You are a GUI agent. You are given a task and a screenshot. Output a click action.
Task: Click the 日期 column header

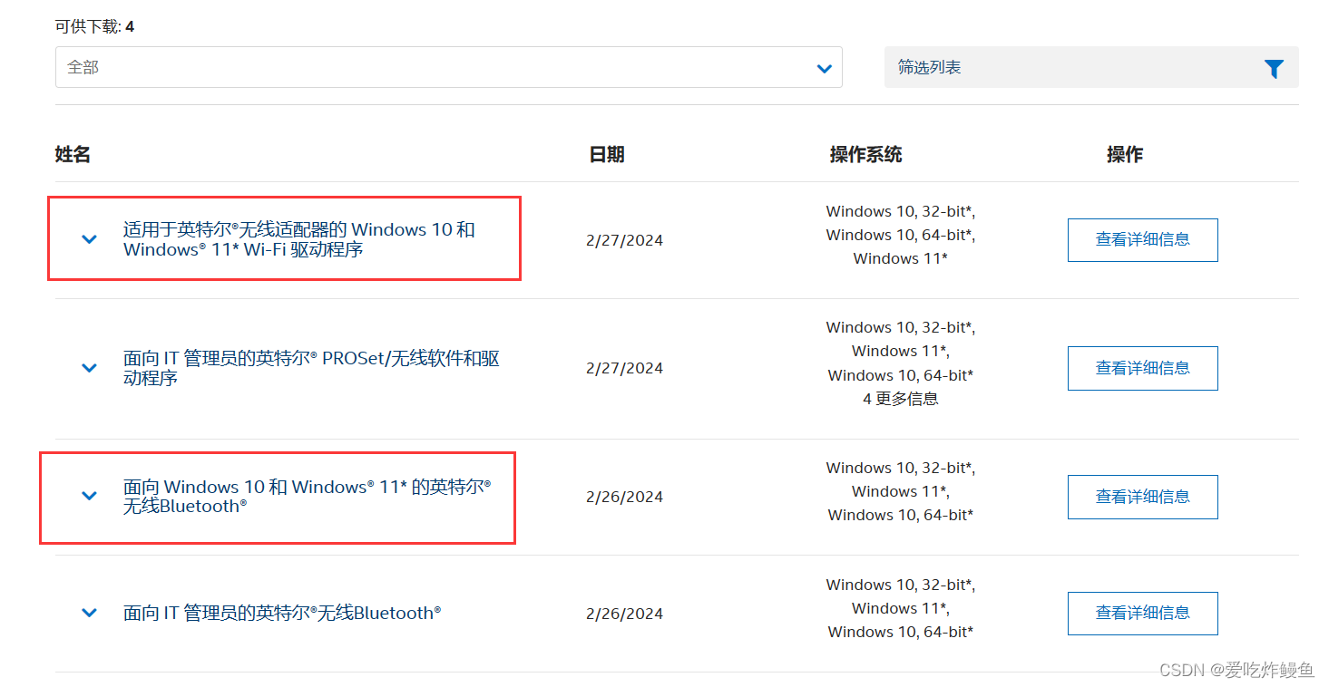click(x=607, y=154)
